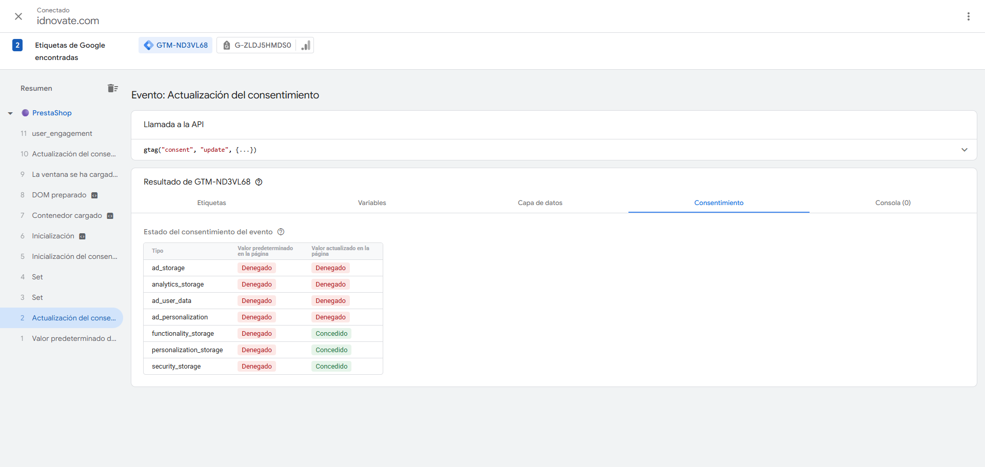Image resolution: width=985 pixels, height=467 pixels.
Task: Open the three-dot more options menu
Action: coord(969,16)
